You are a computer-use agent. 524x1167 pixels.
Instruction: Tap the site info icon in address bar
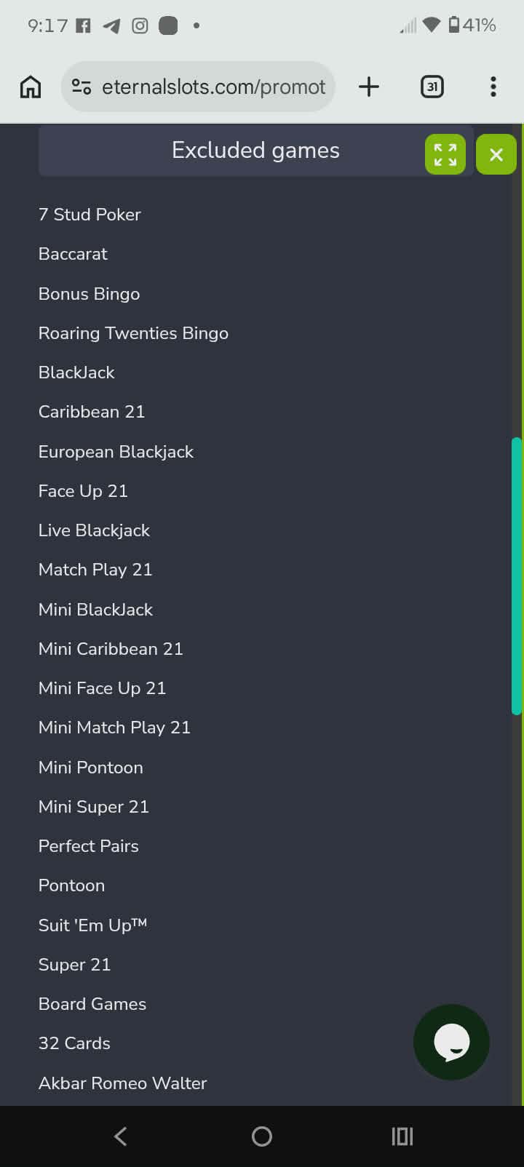pos(82,87)
